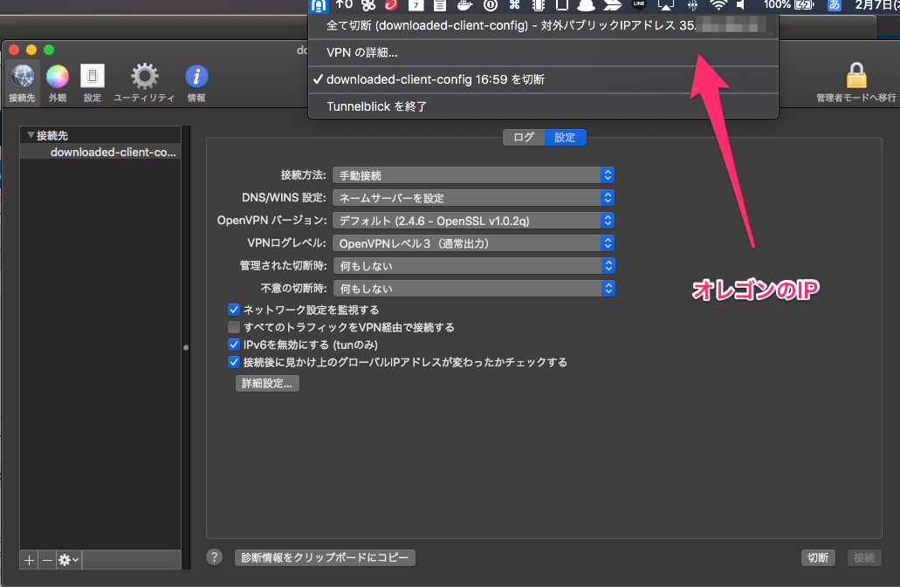Image resolution: width=900 pixels, height=587 pixels.
Task: Click the minus icon to remove configuration
Action: 47,560
